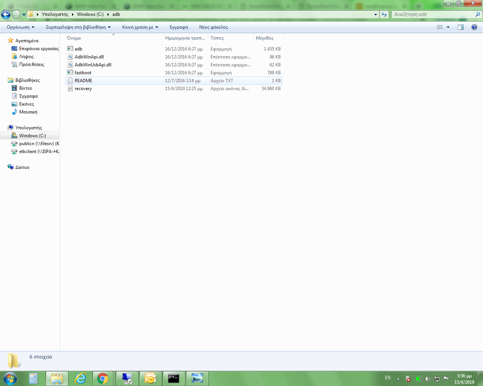Viewport: 483px width, 386px height.
Task: Open Help with the question mark icon
Action: 474,27
